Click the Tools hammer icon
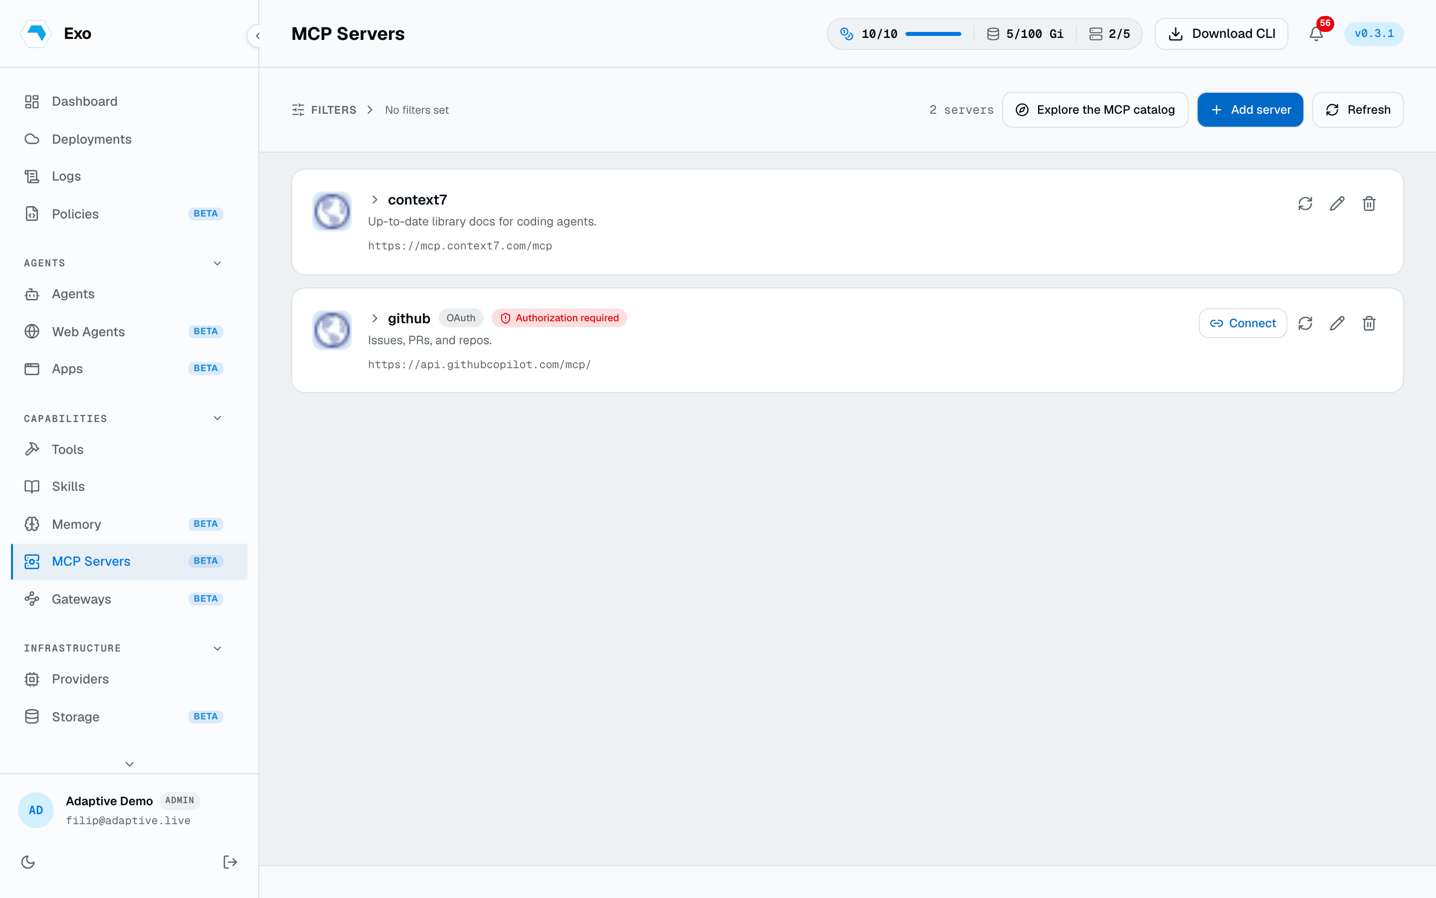1436x898 pixels. pyautogui.click(x=32, y=449)
